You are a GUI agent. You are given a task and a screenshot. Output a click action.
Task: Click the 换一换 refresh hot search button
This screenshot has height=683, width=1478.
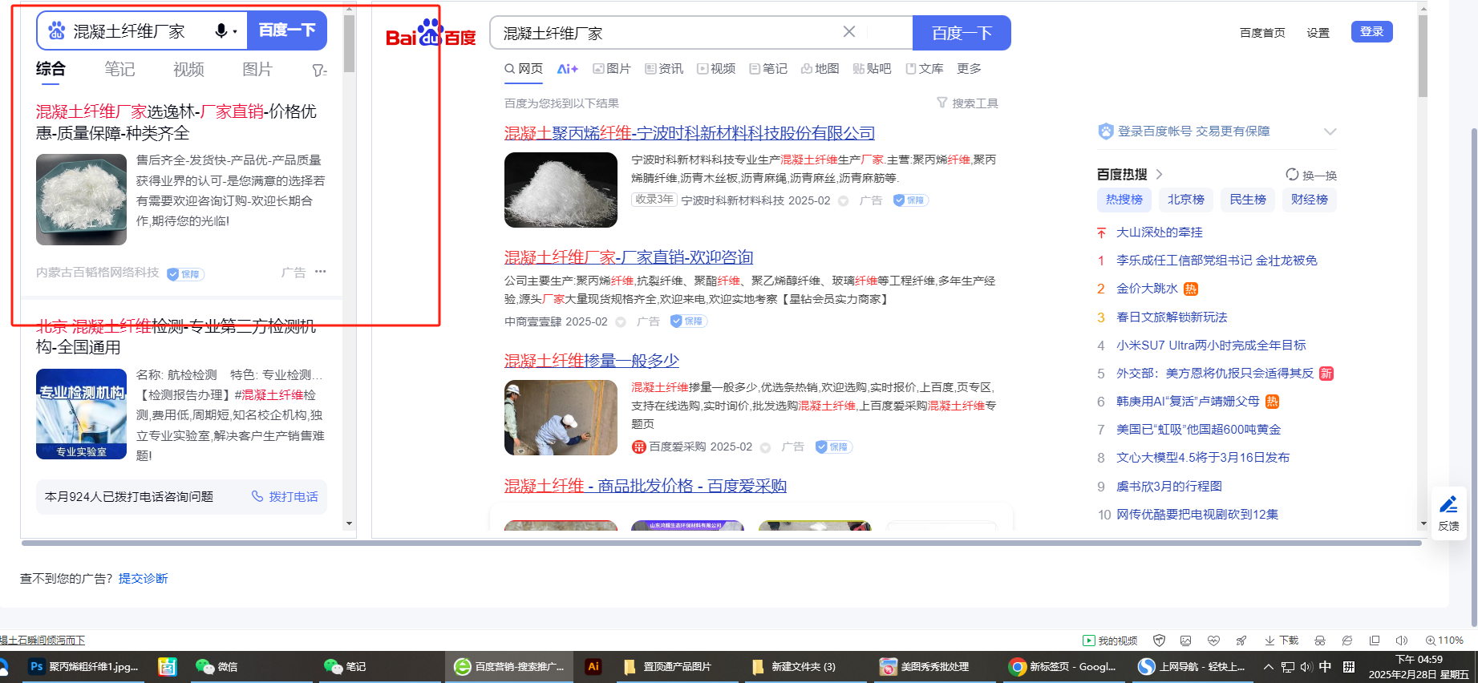coord(1311,175)
